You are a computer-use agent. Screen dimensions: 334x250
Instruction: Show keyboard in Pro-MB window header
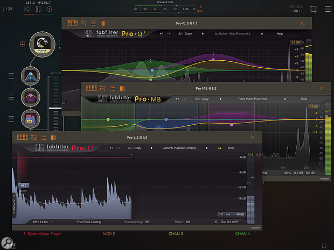pyautogui.click(x=92, y=88)
